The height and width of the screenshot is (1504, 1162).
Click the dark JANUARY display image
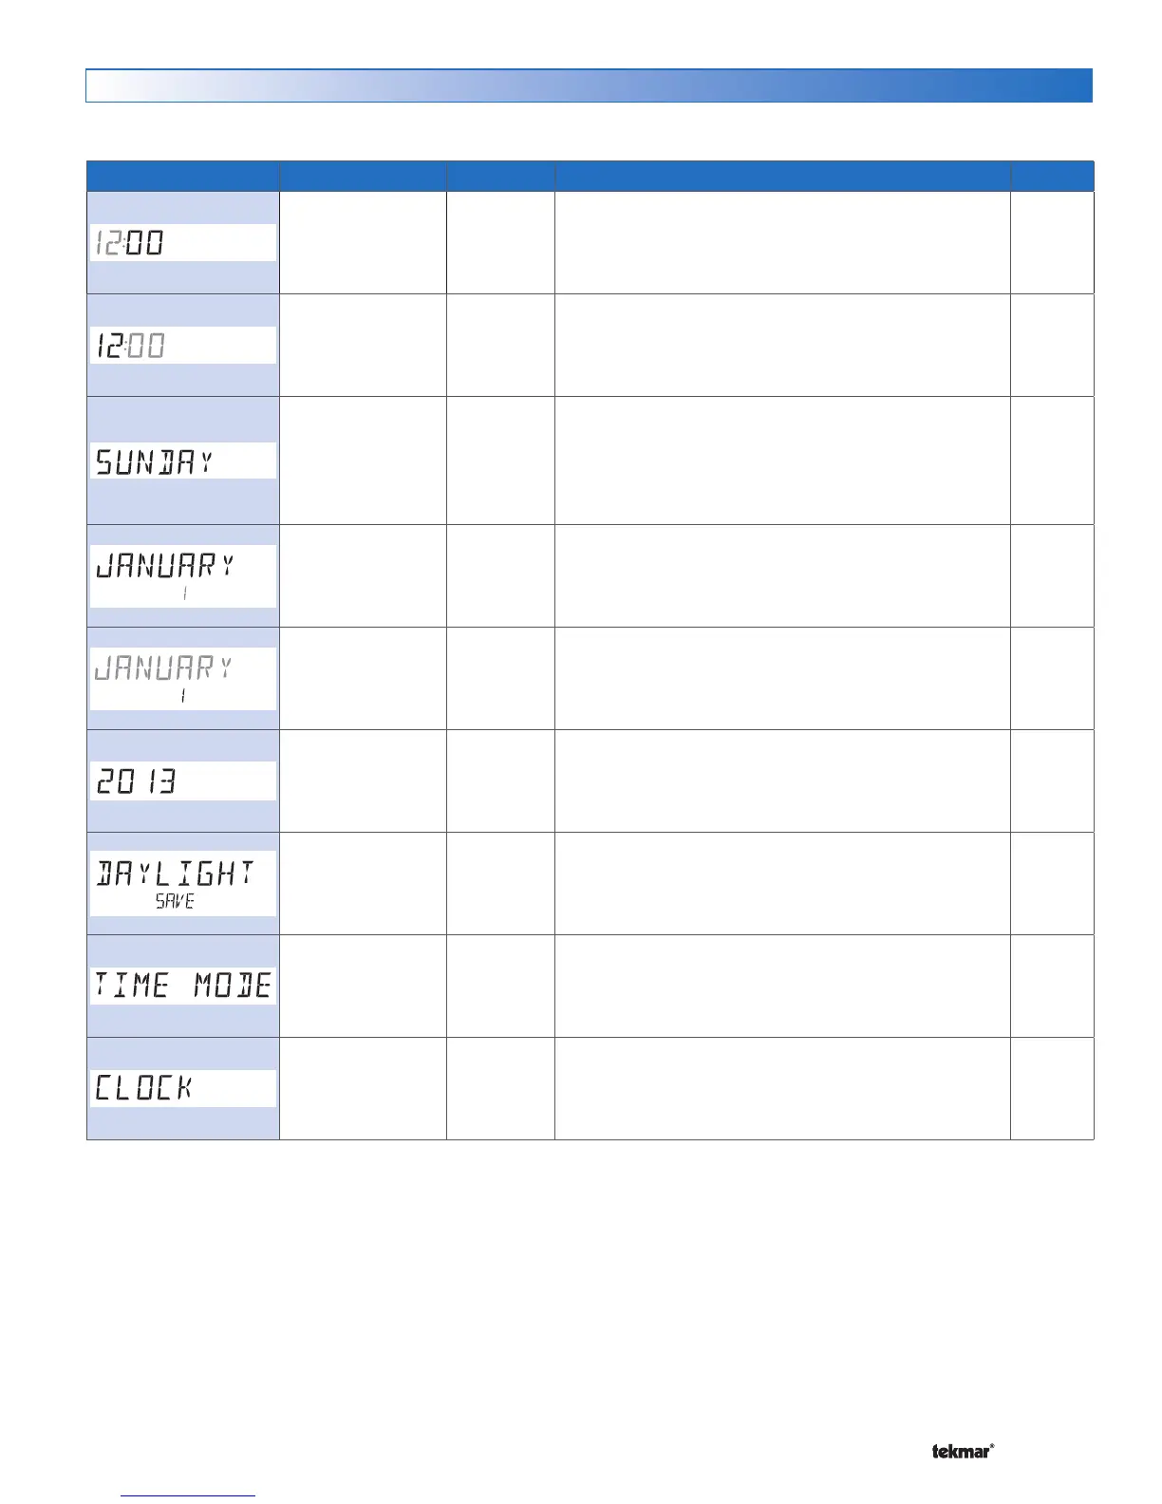pyautogui.click(x=182, y=575)
